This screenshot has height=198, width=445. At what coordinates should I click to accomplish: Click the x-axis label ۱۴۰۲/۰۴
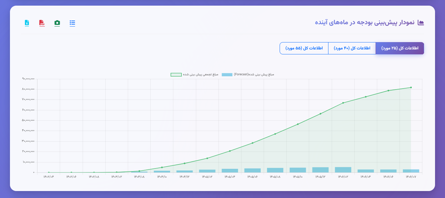pos(49,177)
